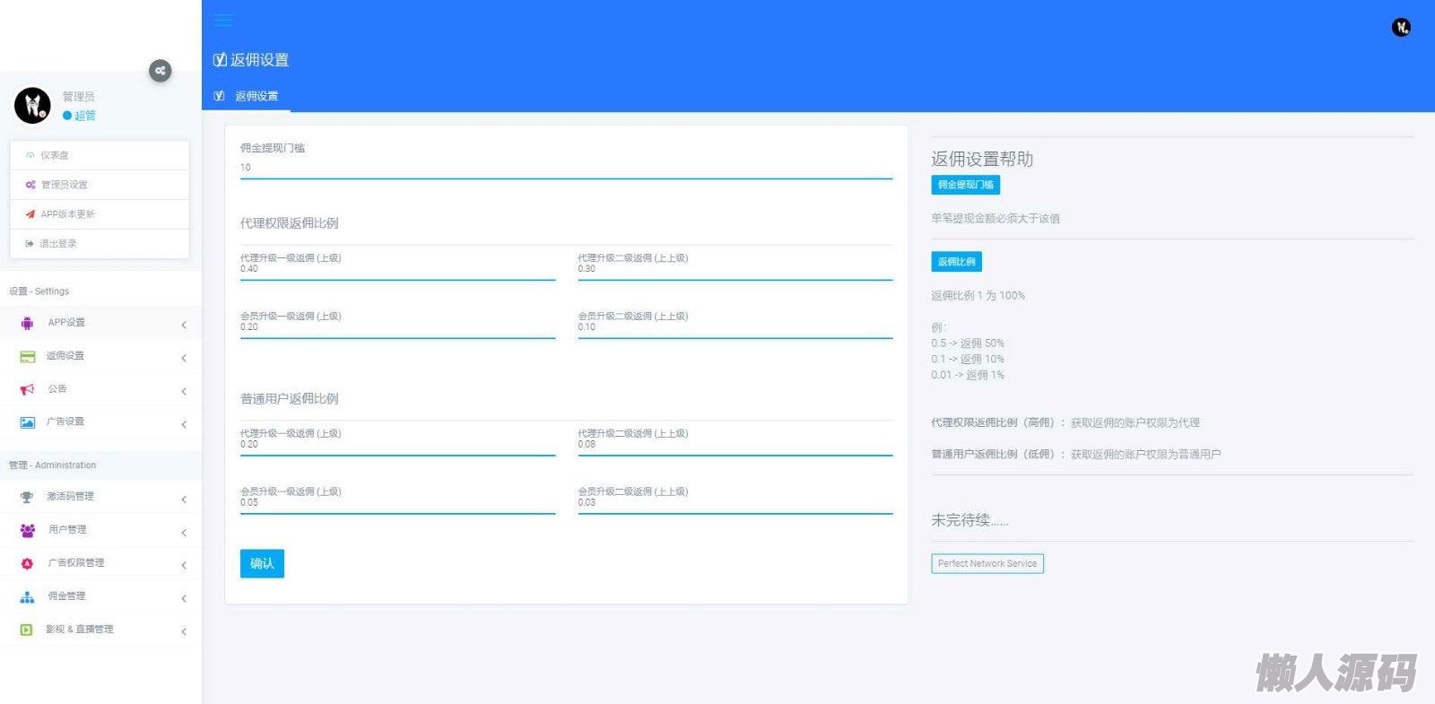
Task: Edit normal-user 代理升级一级返佣 field showing 0.20
Action: (x=397, y=446)
